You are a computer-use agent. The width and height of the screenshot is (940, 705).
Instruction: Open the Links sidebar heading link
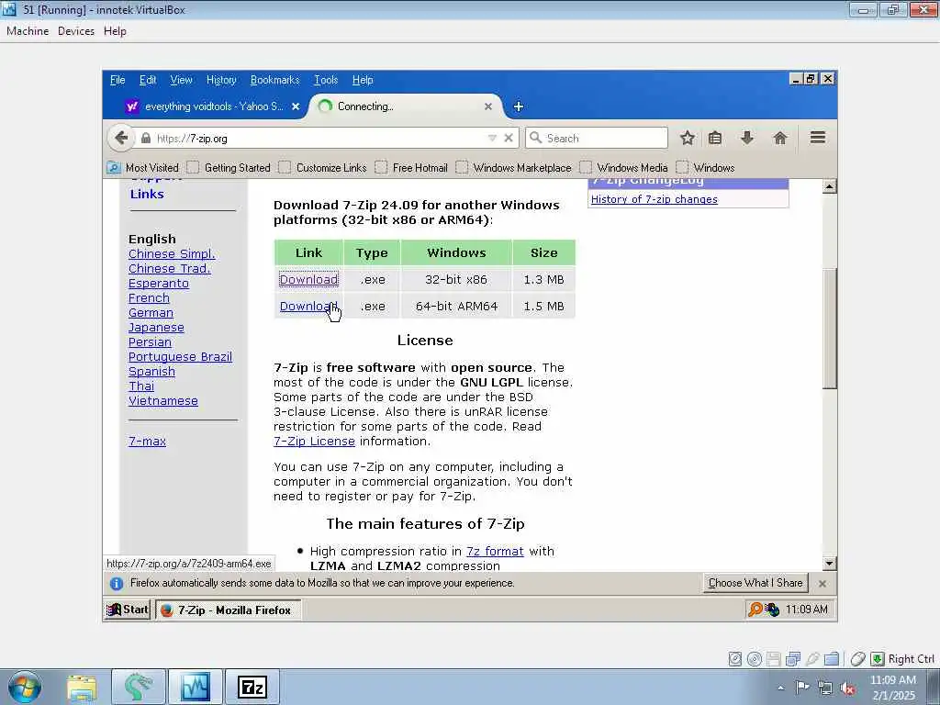(x=147, y=194)
